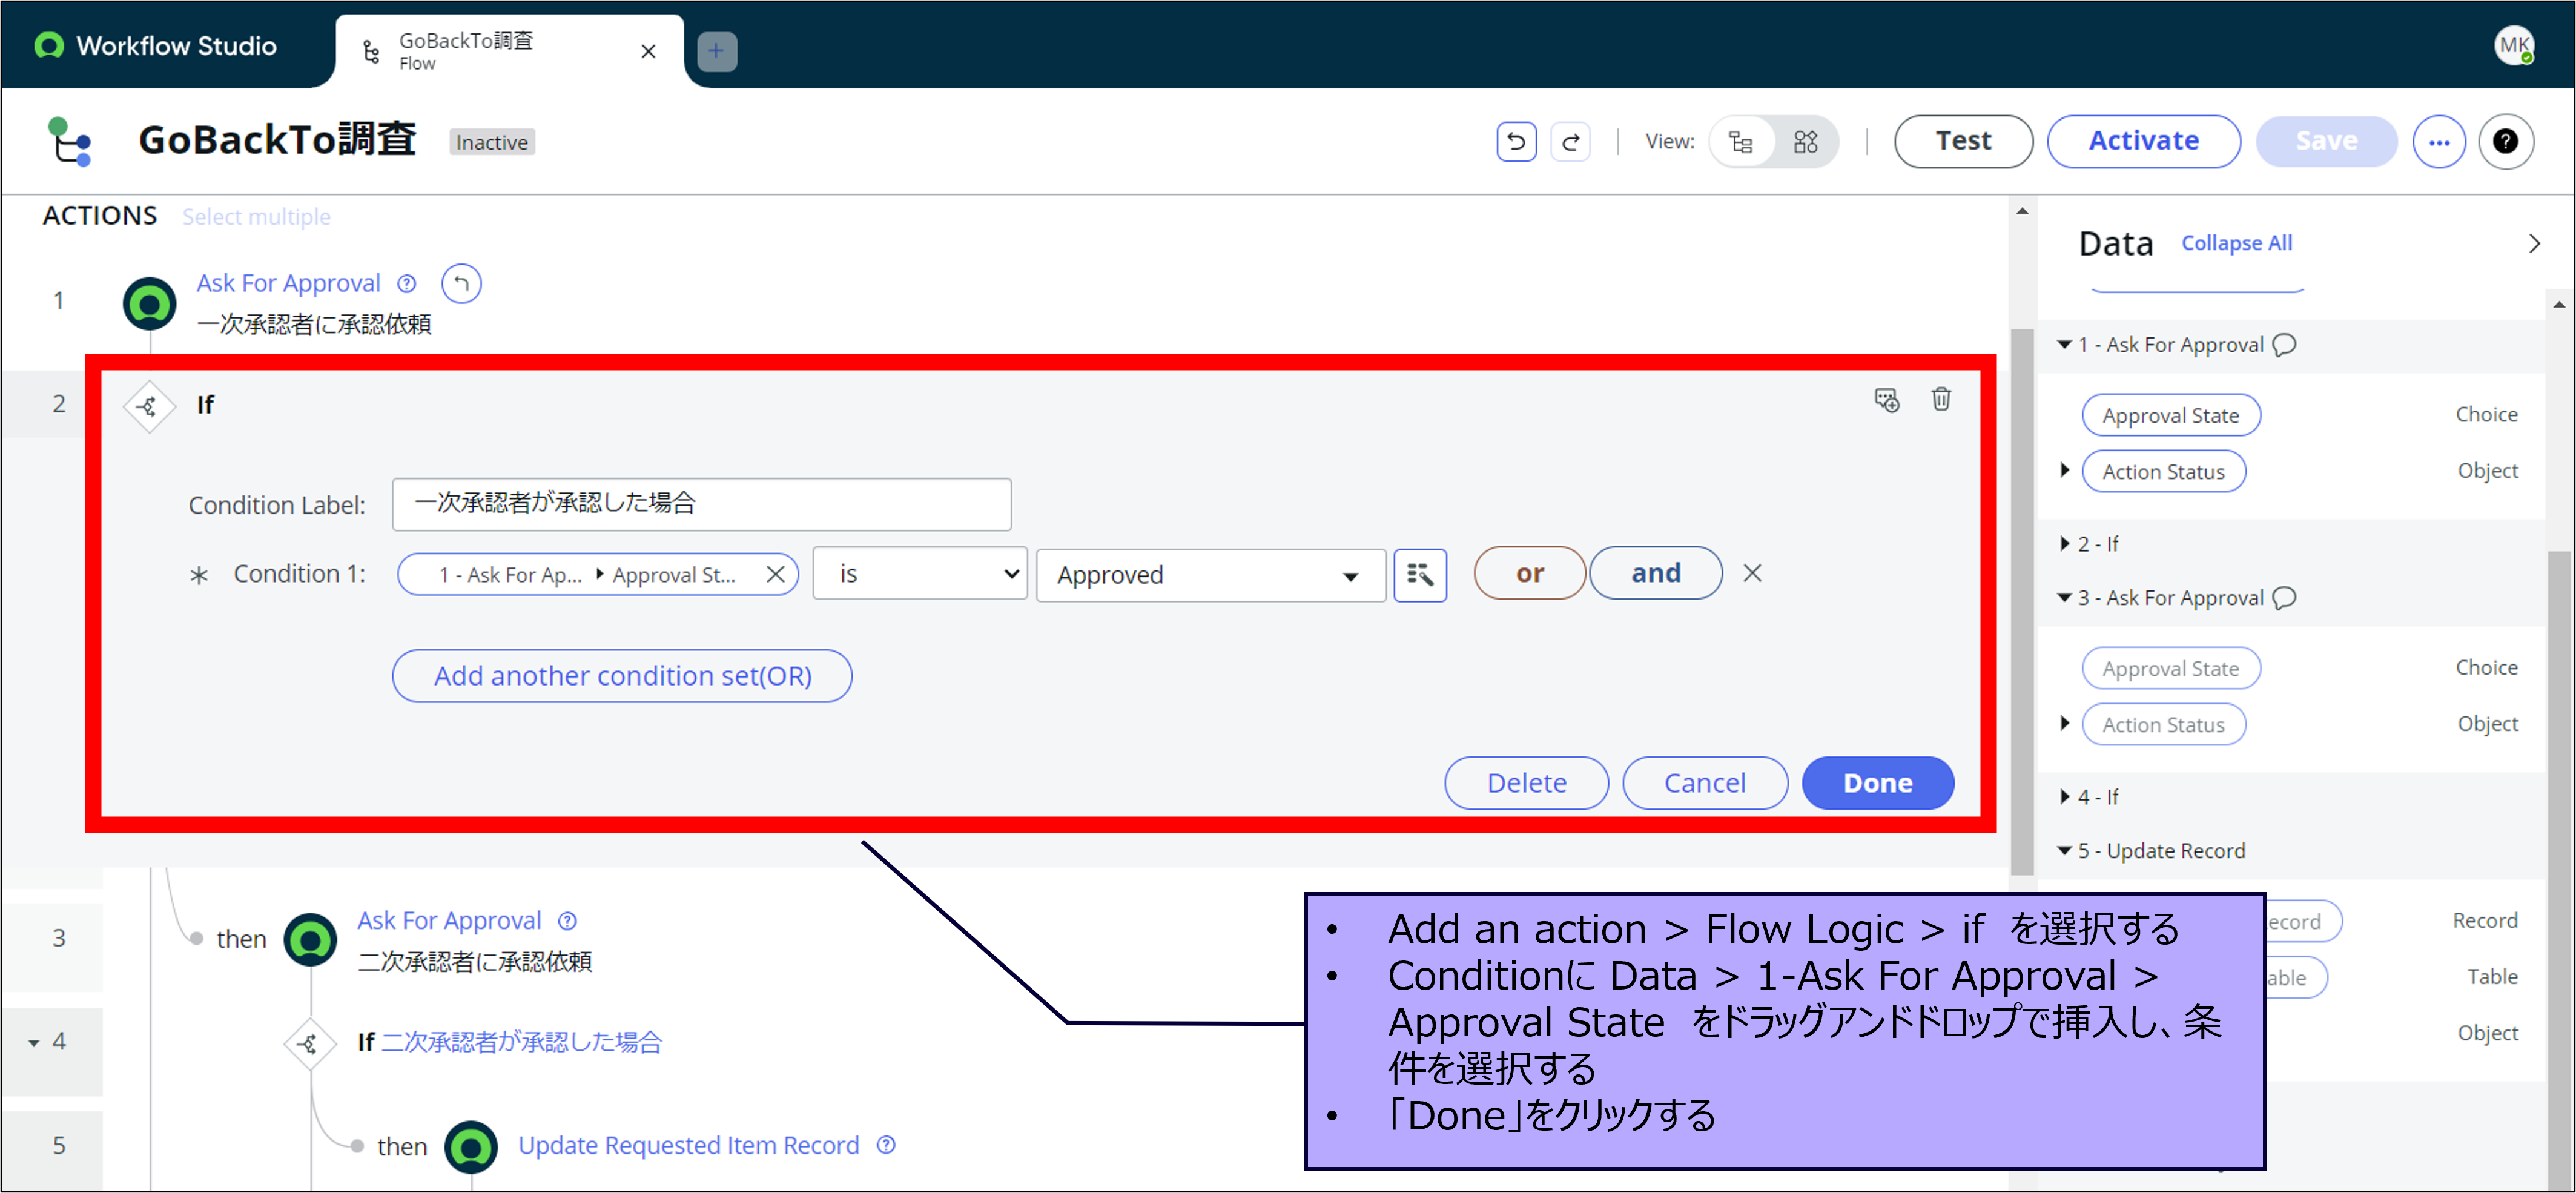
Task: Open the data pill picker icon
Action: pyautogui.click(x=1419, y=575)
